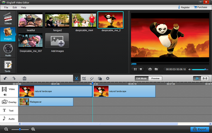The image size is (212, 133).
Task: Open the File menu
Action: tap(6, 7)
